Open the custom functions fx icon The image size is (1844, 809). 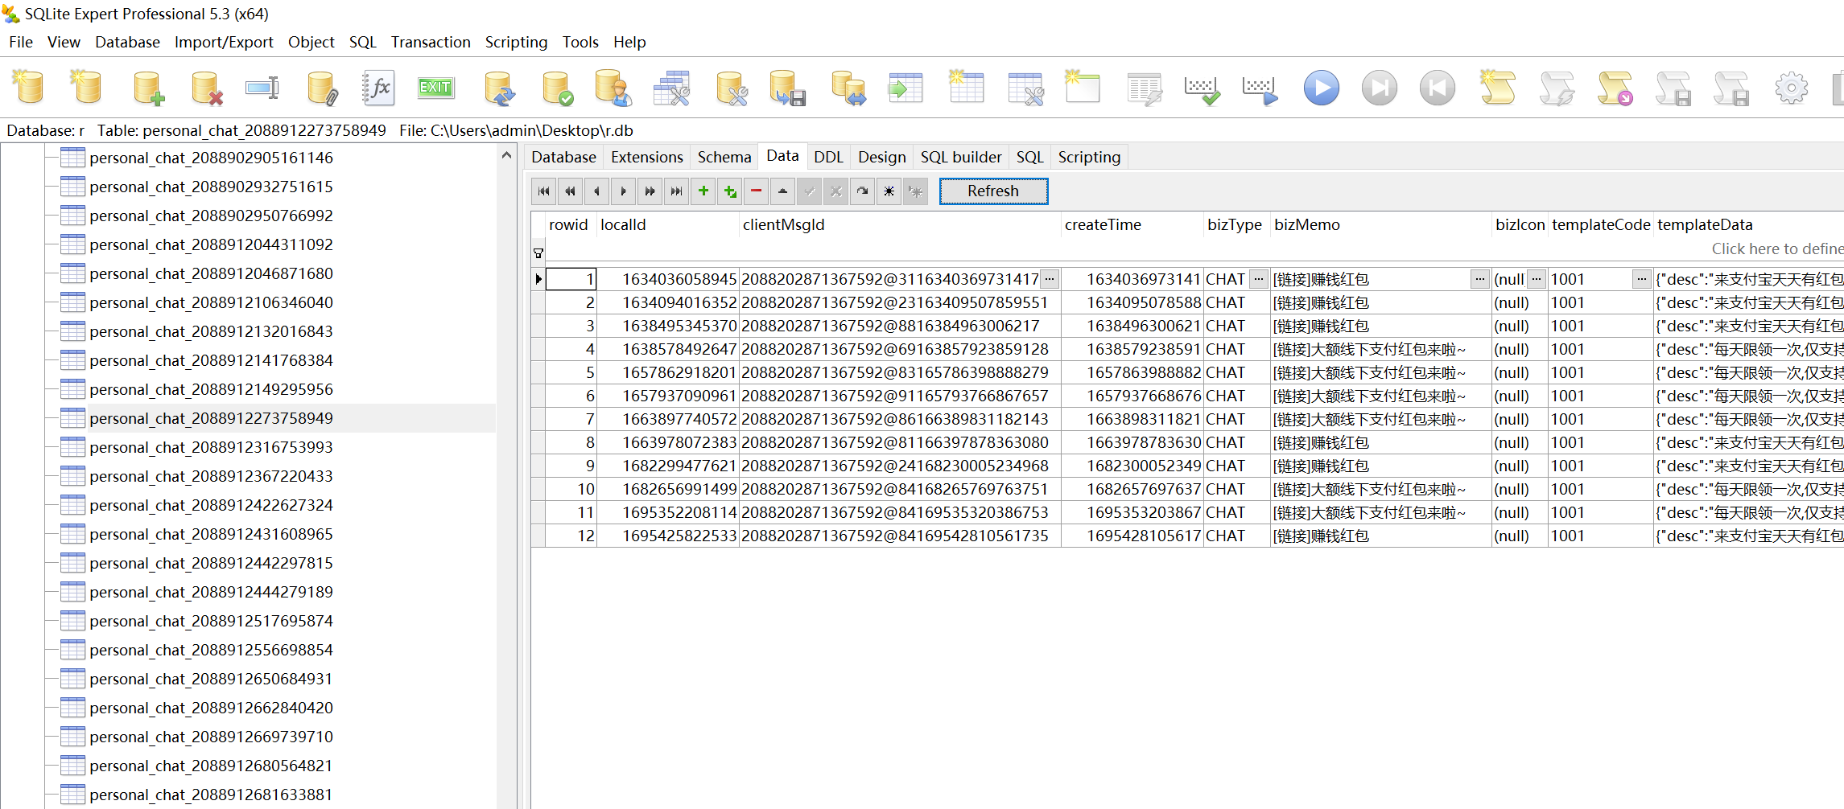click(378, 88)
